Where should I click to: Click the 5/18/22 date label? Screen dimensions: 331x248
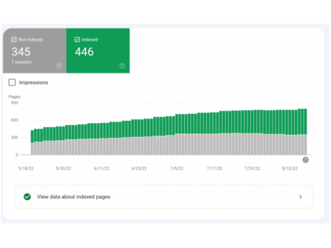click(x=26, y=168)
